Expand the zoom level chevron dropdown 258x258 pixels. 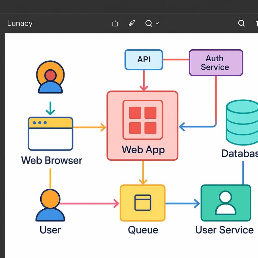(157, 23)
